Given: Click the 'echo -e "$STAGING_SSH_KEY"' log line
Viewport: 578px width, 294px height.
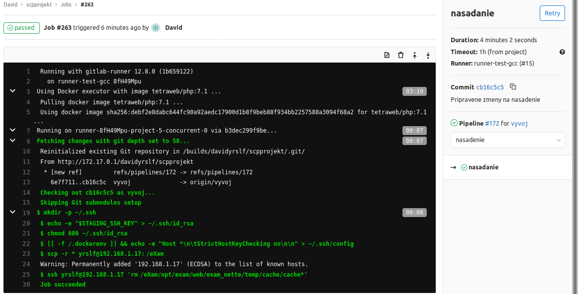Looking at the screenshot, I should [117, 223].
